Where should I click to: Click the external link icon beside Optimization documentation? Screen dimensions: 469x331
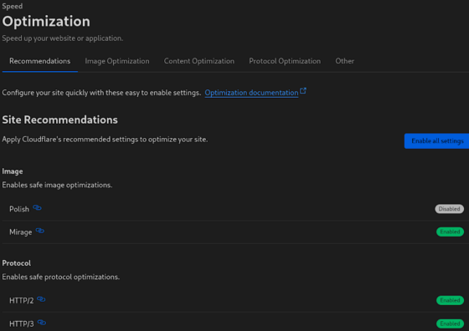(303, 91)
